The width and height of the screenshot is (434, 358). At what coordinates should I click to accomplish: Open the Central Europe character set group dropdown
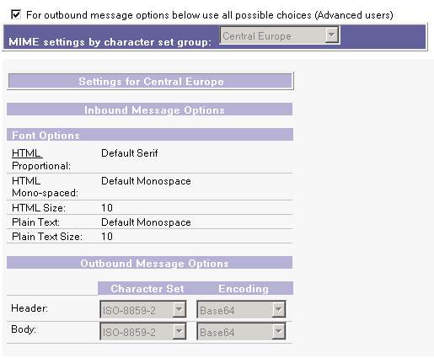click(x=280, y=35)
